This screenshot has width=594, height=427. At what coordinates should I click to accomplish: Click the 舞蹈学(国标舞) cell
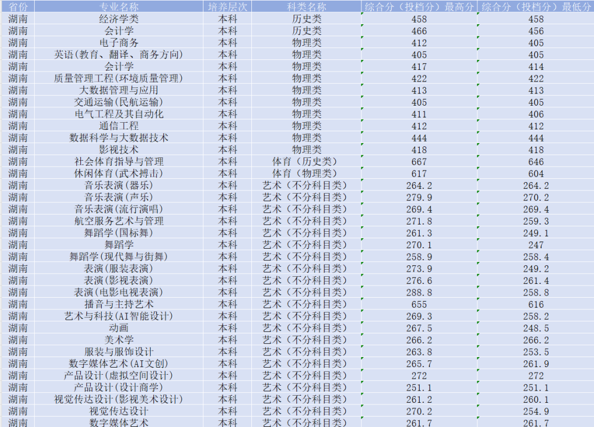(119, 233)
